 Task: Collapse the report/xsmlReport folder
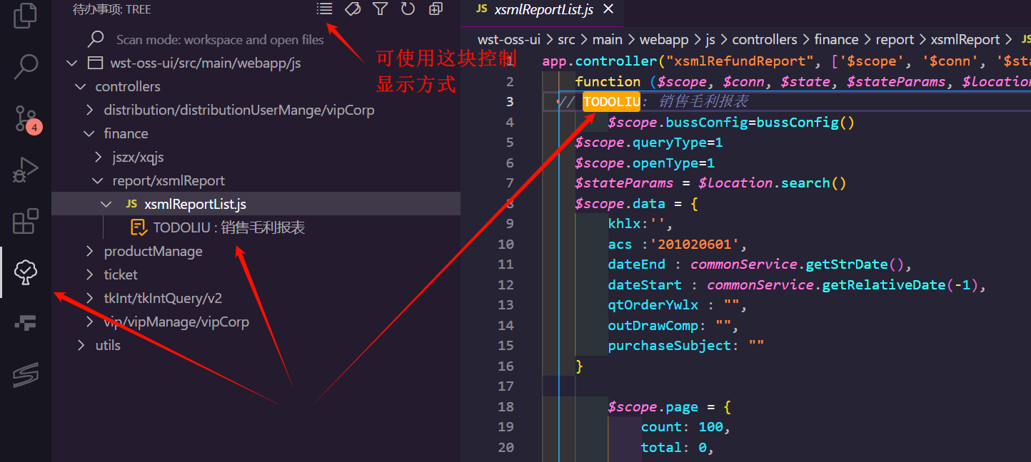(x=98, y=180)
